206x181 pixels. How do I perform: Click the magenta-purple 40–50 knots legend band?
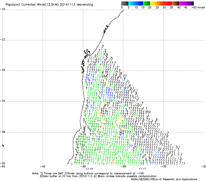coord(186,3)
